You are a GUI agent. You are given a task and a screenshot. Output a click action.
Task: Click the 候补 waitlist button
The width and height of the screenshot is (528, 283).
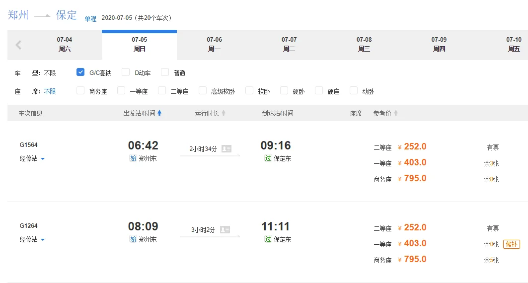pos(511,244)
